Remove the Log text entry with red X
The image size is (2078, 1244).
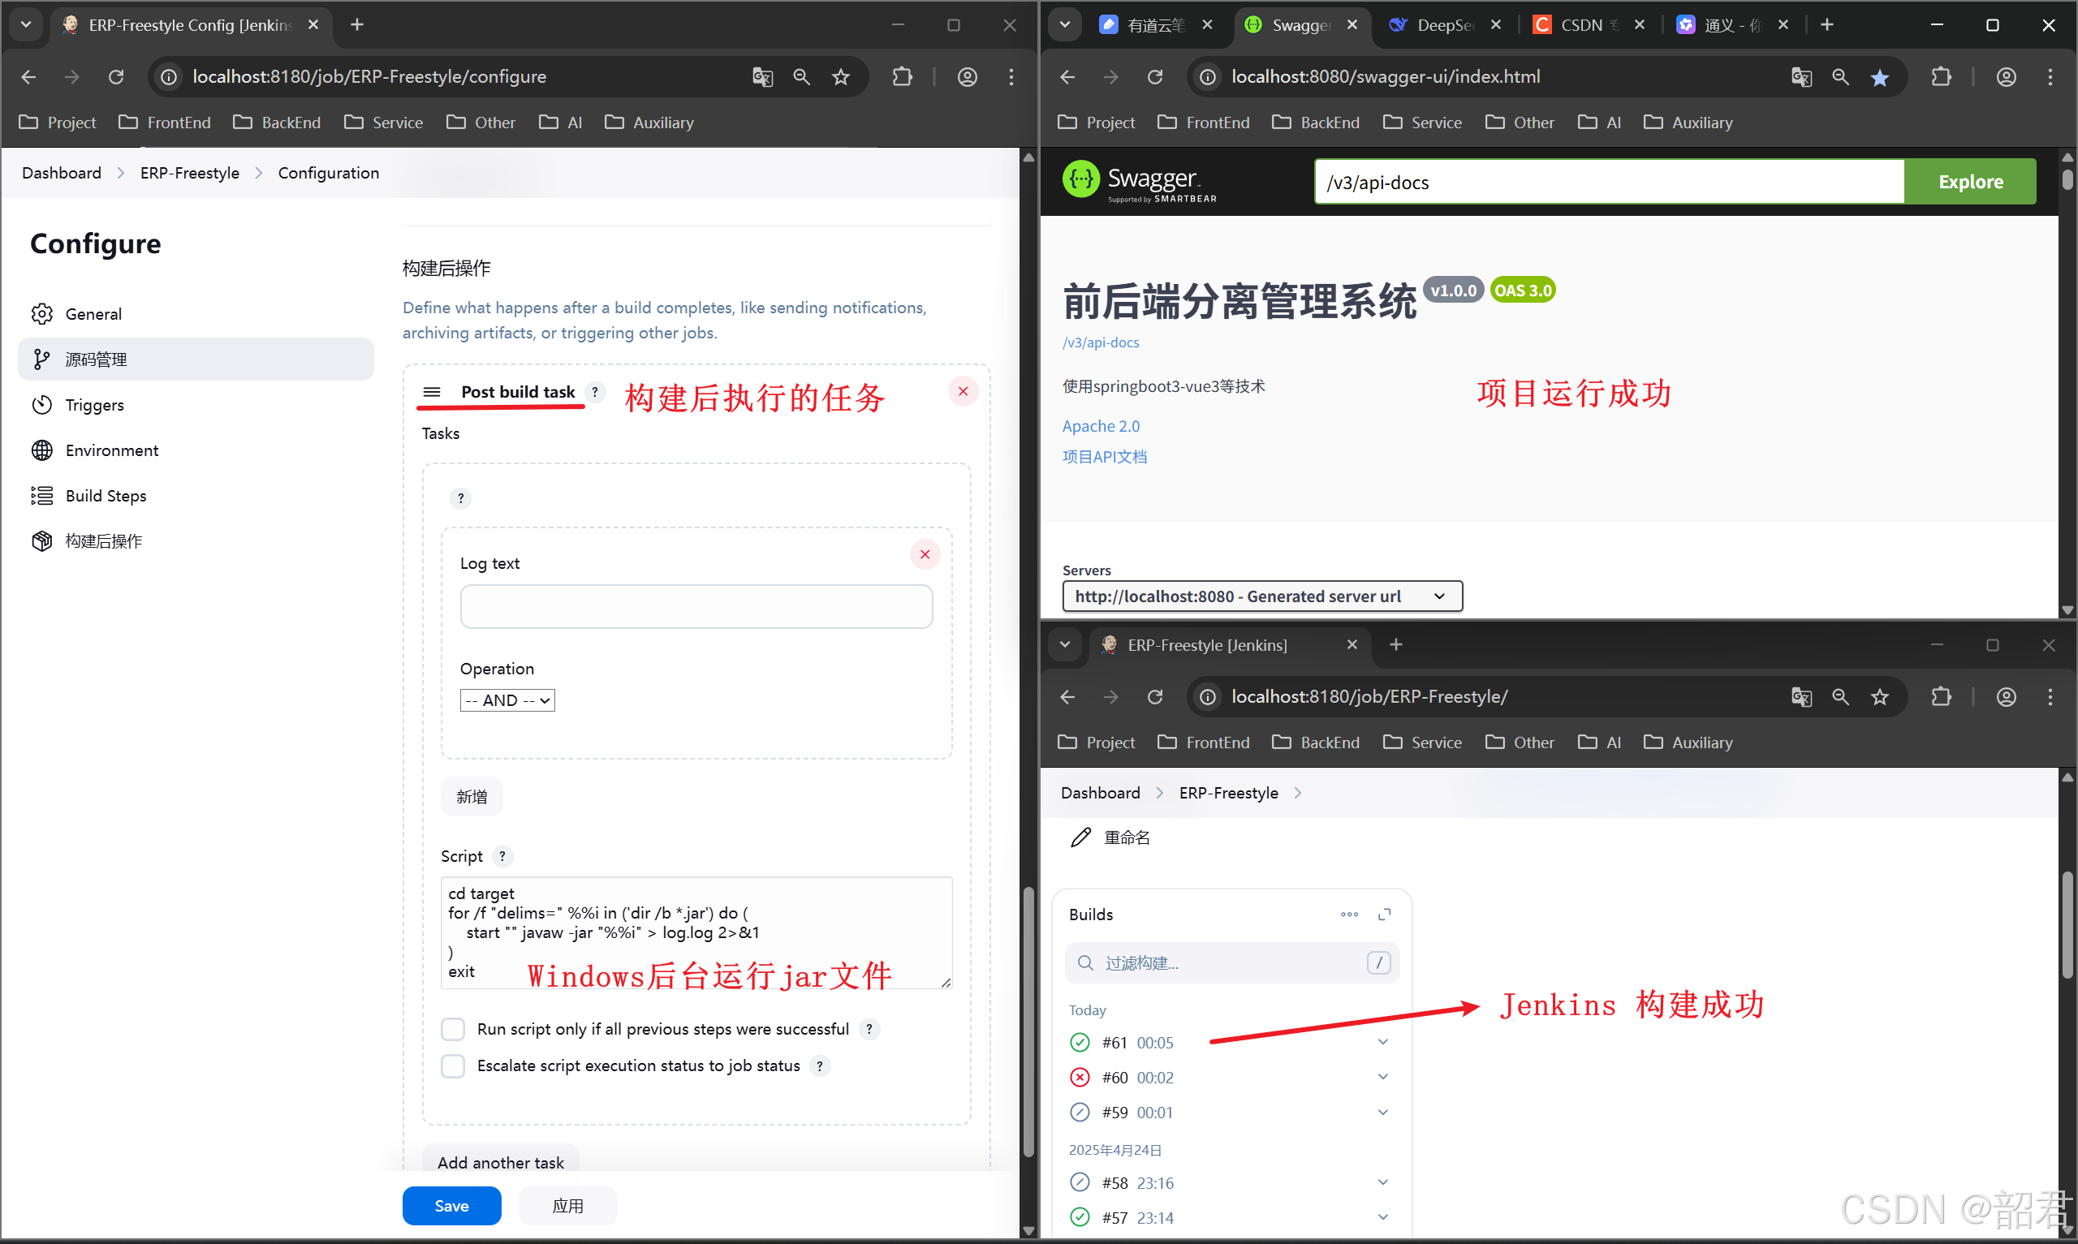pos(925,554)
